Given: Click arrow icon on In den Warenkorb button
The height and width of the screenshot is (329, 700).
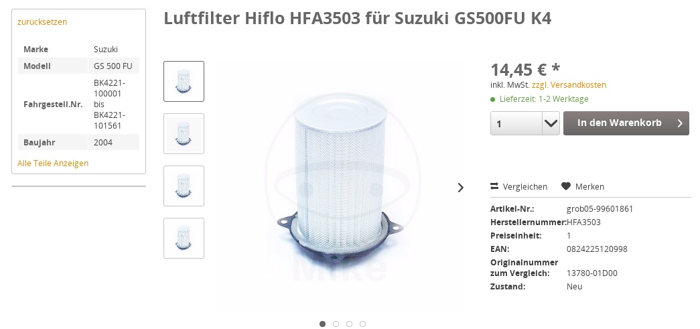Looking at the screenshot, I should (x=680, y=123).
